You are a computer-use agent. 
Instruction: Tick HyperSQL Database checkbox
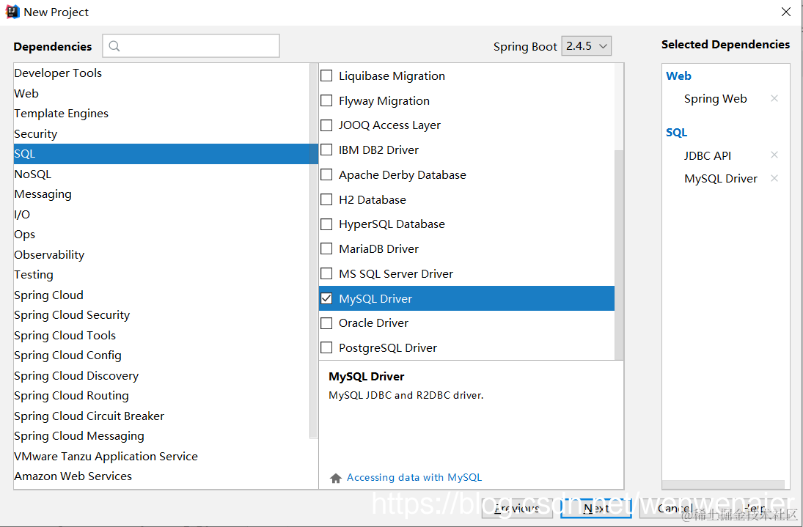tap(326, 224)
